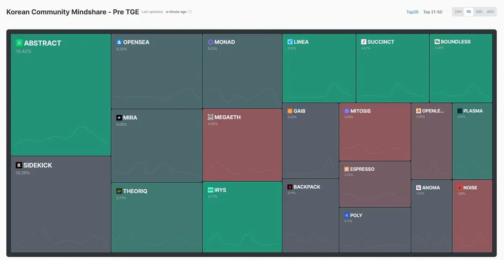Click Mira's 6.06% mindshare value
Screen dimensions: 504x260
pyautogui.click(x=121, y=125)
